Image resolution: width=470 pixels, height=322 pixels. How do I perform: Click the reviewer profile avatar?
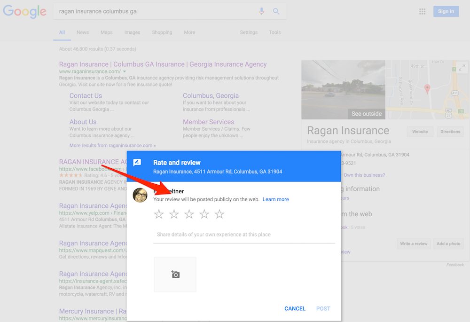tap(140, 195)
